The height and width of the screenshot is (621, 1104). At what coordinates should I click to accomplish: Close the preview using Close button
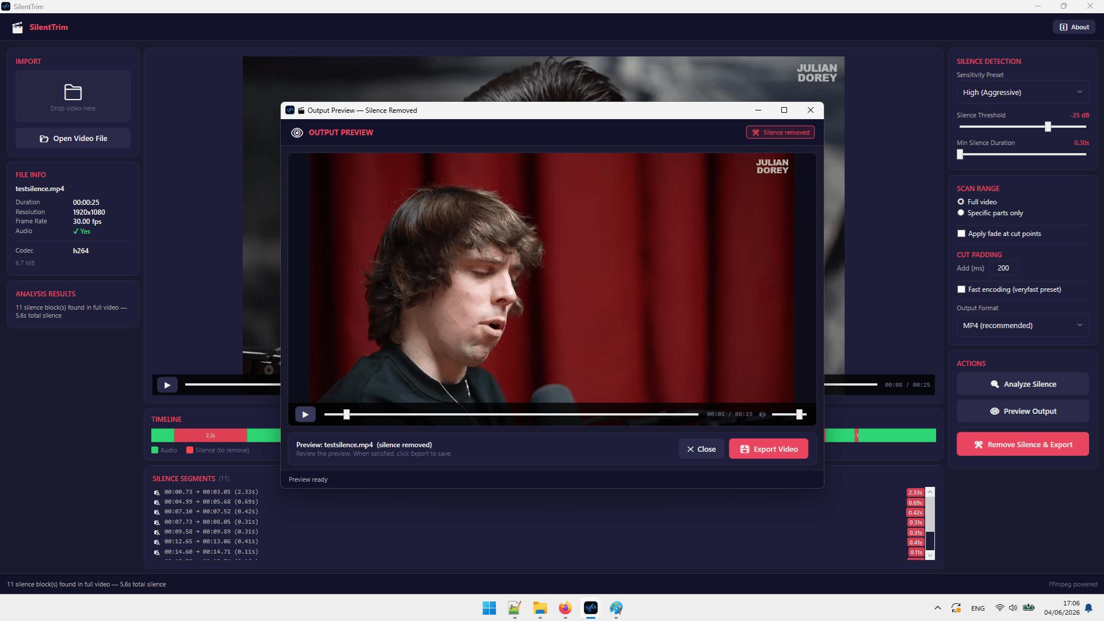701,449
